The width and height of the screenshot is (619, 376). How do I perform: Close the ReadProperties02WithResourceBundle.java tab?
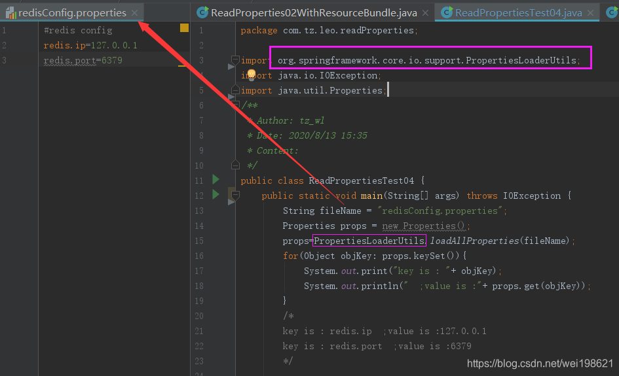click(425, 13)
